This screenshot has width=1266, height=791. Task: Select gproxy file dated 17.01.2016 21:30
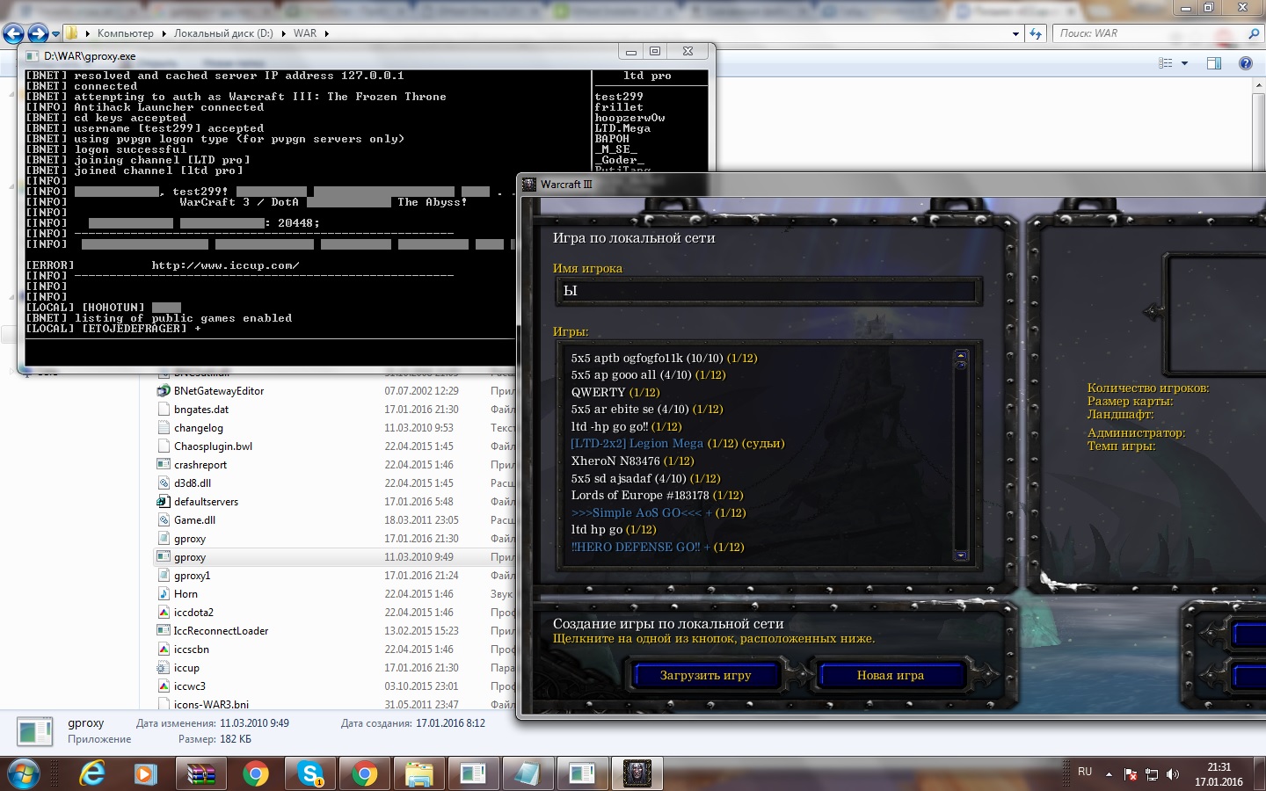(x=190, y=539)
